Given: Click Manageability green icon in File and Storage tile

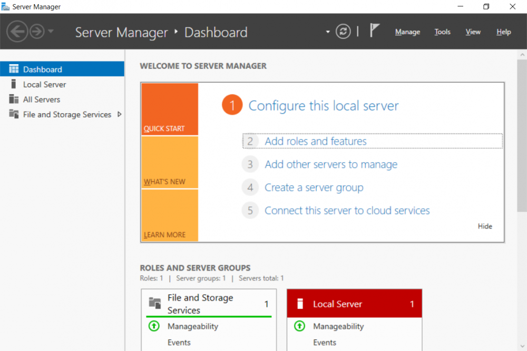Looking at the screenshot, I should click(154, 326).
